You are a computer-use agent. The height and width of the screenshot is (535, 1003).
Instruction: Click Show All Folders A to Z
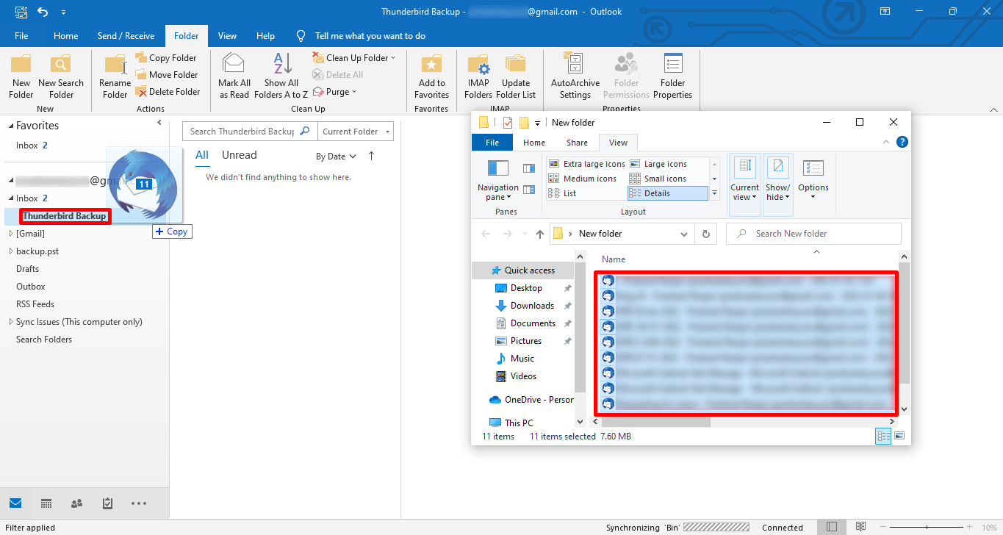[x=281, y=76]
